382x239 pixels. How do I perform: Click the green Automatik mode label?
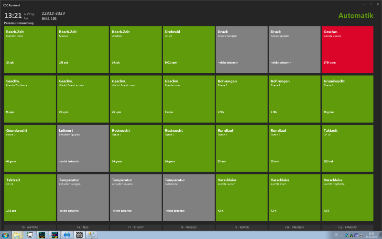pos(355,15)
